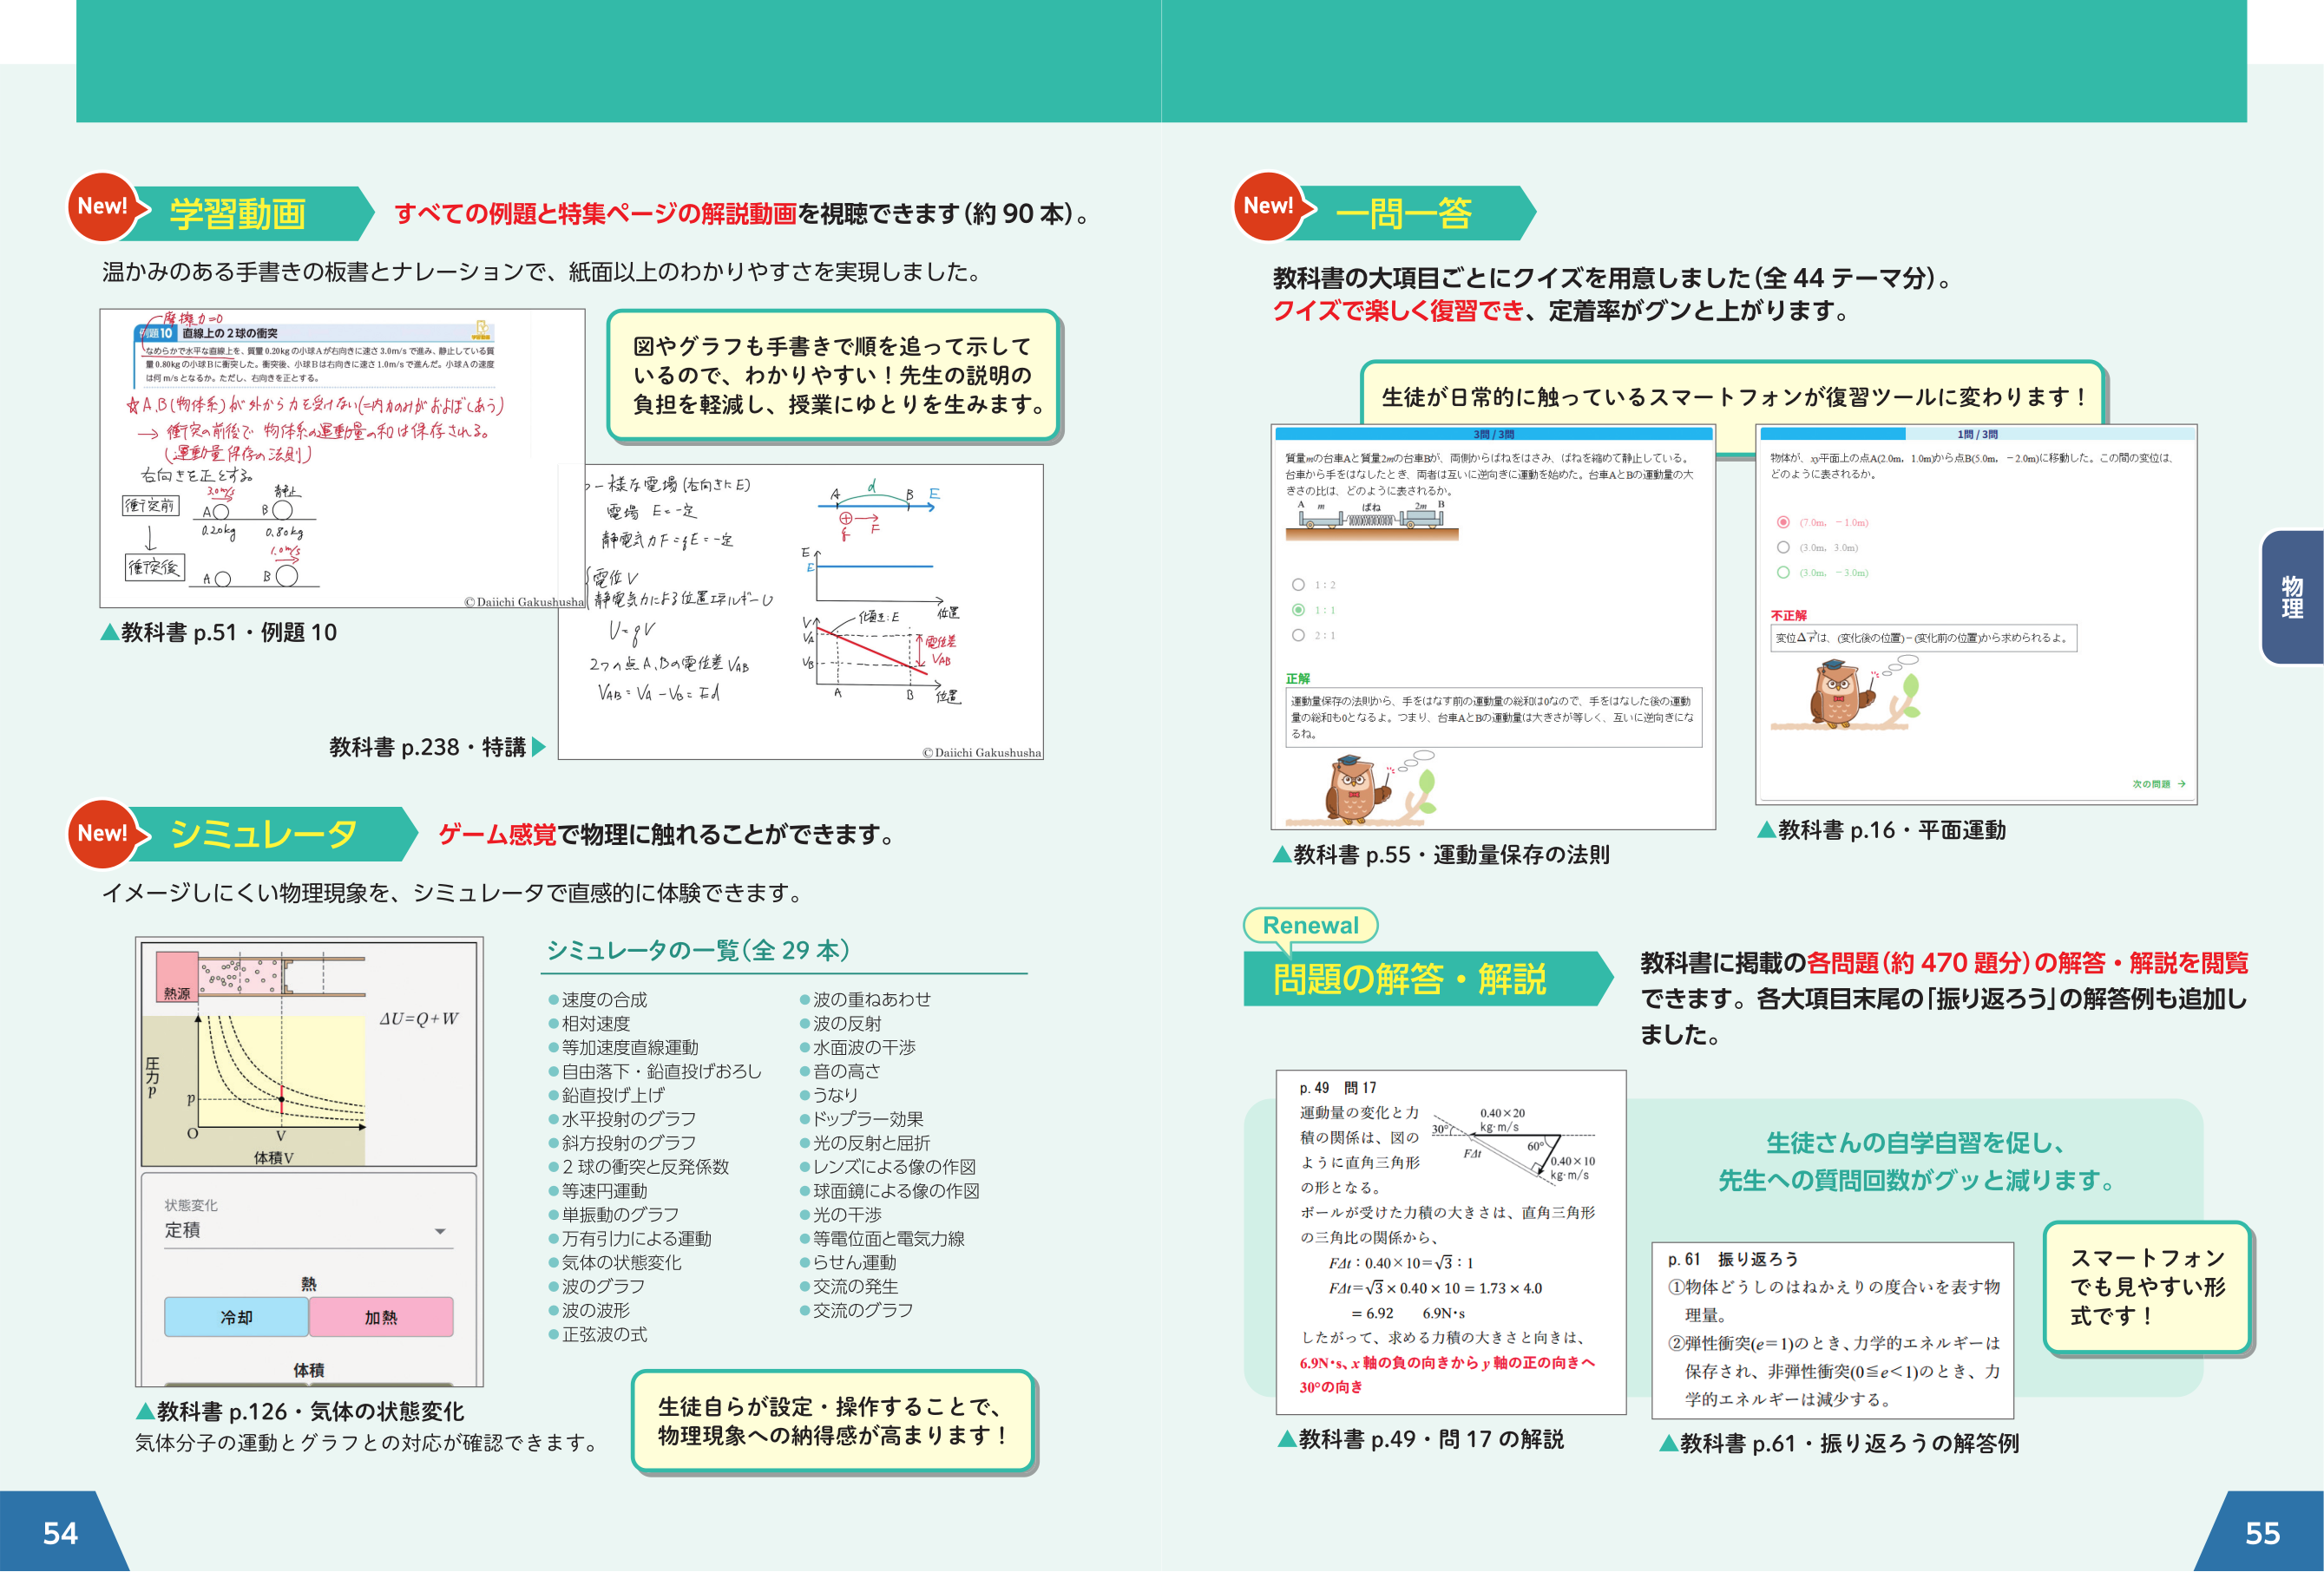Click the 熱源 heat source block in simulator
Screen dimensions: 2324x1572
click(x=177, y=977)
